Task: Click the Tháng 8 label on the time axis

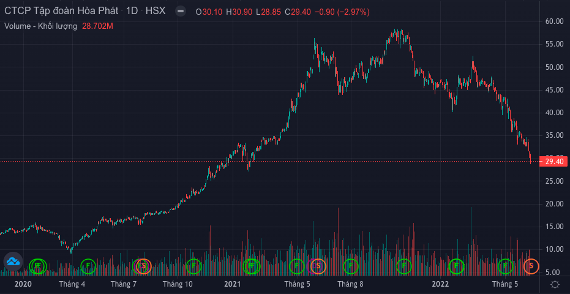Action: click(350, 284)
